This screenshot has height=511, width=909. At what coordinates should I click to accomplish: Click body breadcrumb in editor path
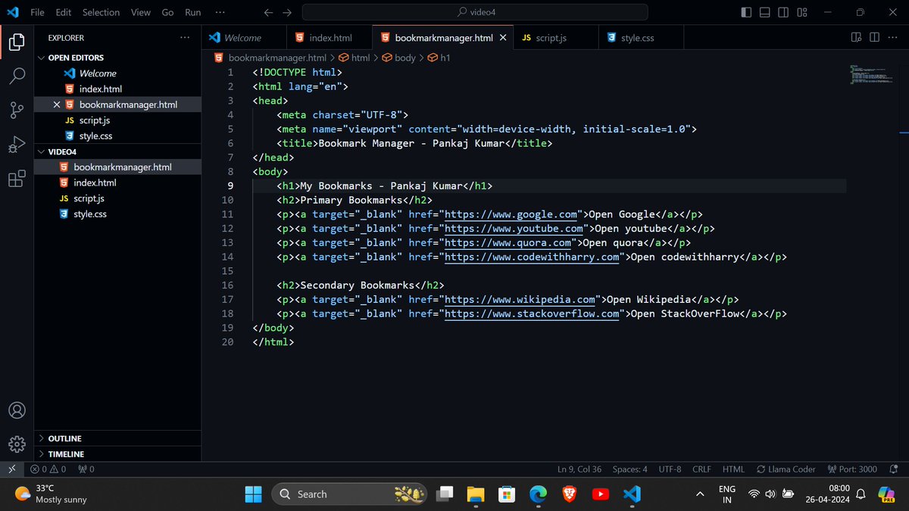(398, 58)
